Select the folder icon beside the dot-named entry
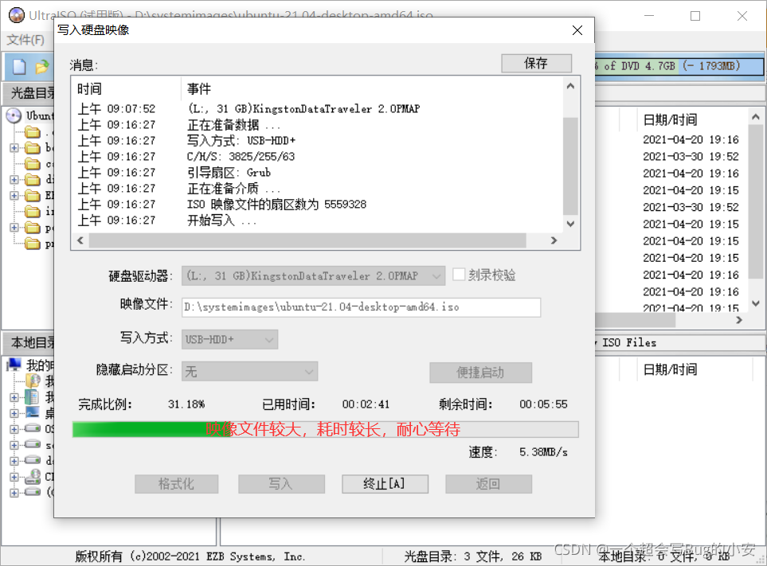This screenshot has height=566, width=767. [33, 132]
